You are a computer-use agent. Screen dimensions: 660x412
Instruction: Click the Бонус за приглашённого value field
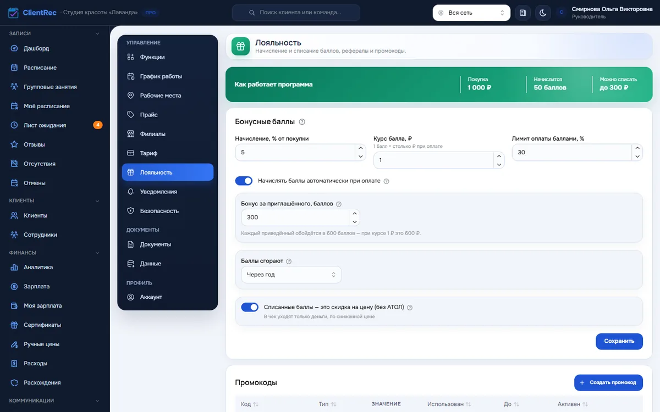click(x=295, y=218)
